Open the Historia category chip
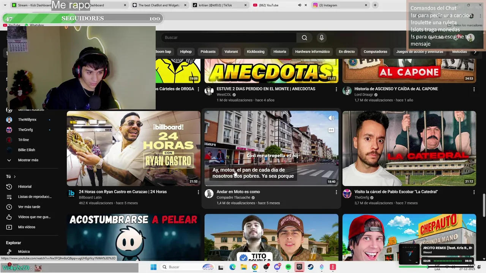This screenshot has height=273, width=486. [x=280, y=52]
